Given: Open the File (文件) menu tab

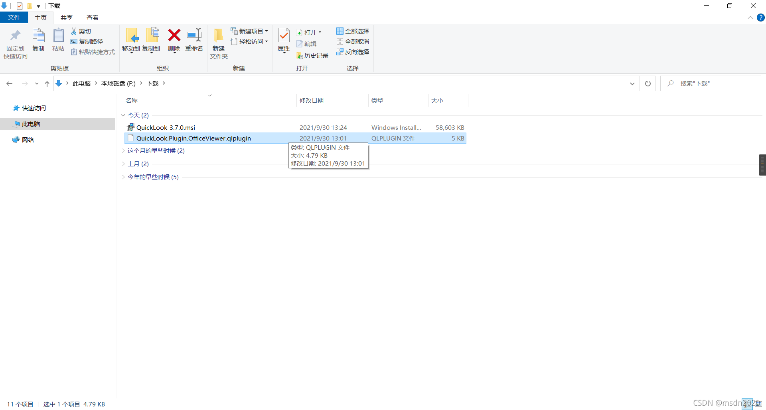Looking at the screenshot, I should 14,18.
